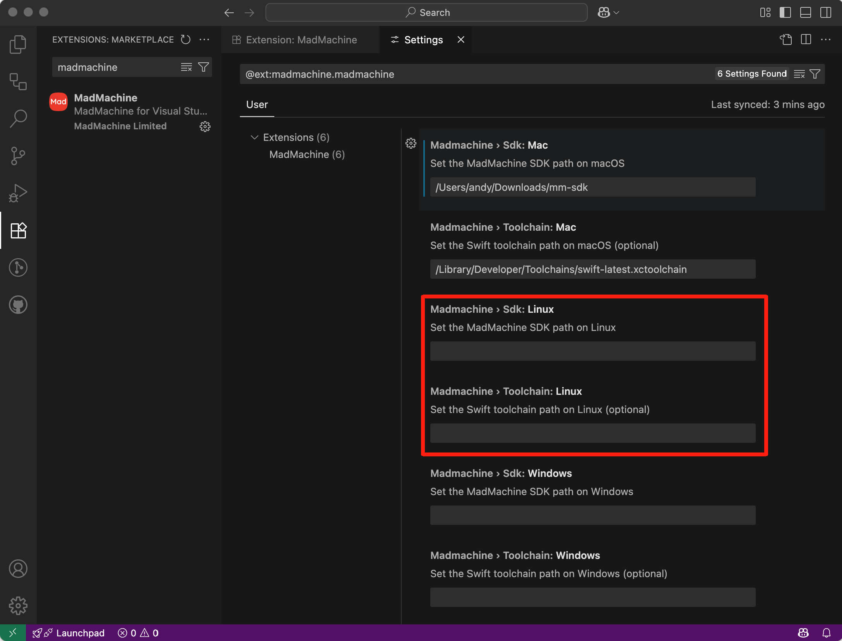Open editor more actions menu
Viewport: 842px width, 641px height.
826,39
